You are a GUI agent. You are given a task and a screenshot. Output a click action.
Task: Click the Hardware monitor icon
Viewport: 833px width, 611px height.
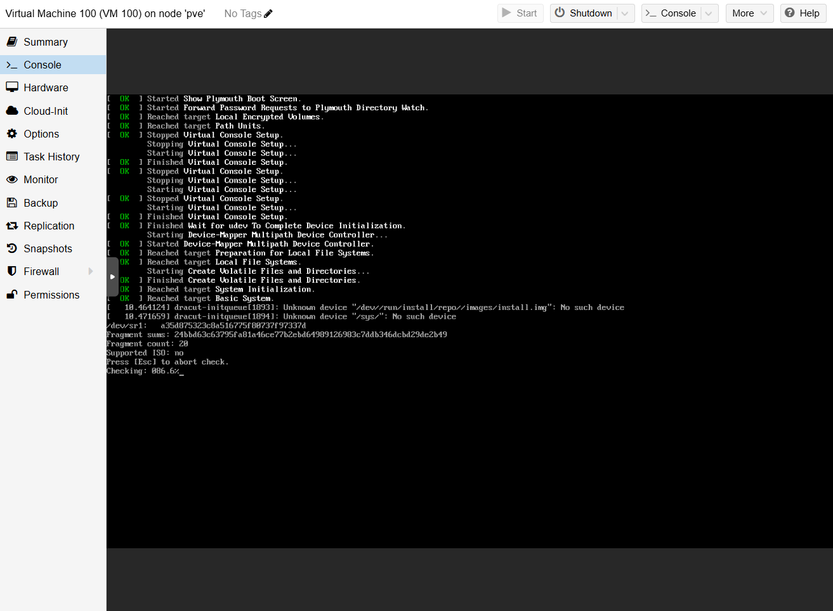pos(12,87)
